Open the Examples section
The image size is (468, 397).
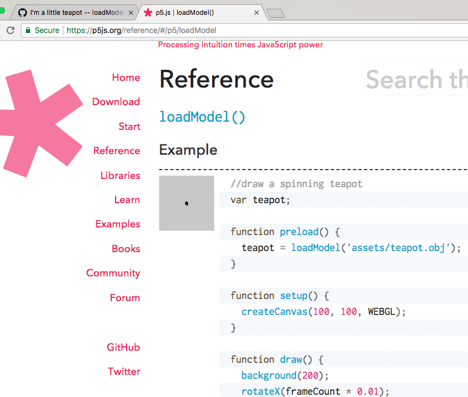pyautogui.click(x=117, y=224)
